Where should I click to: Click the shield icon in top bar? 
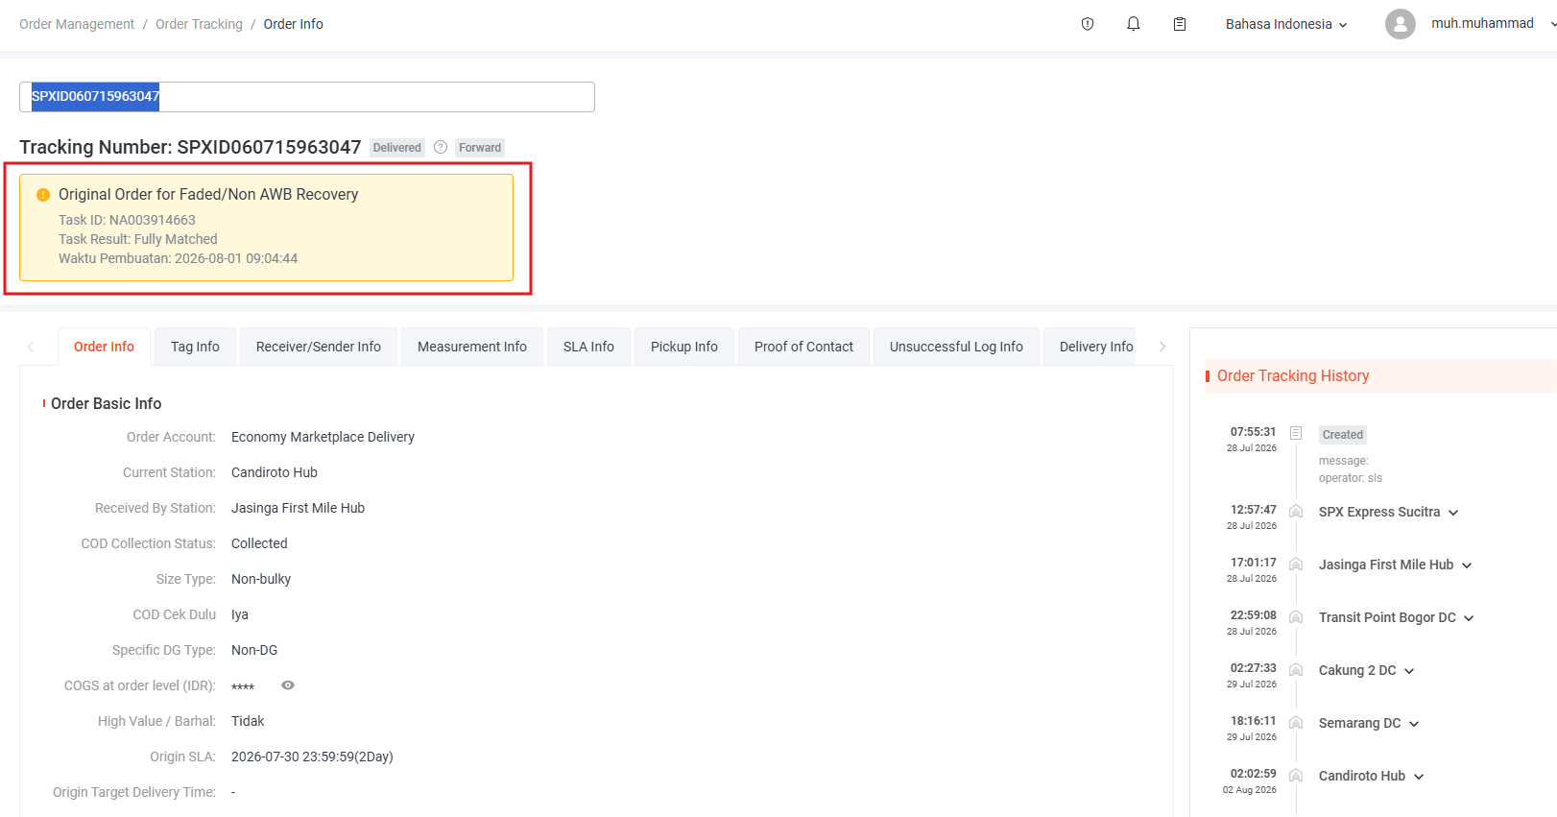coord(1088,24)
